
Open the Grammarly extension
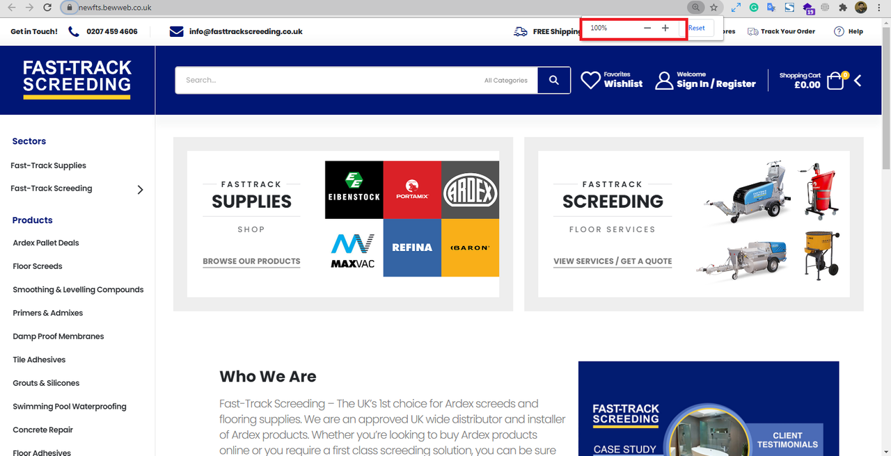pyautogui.click(x=754, y=8)
